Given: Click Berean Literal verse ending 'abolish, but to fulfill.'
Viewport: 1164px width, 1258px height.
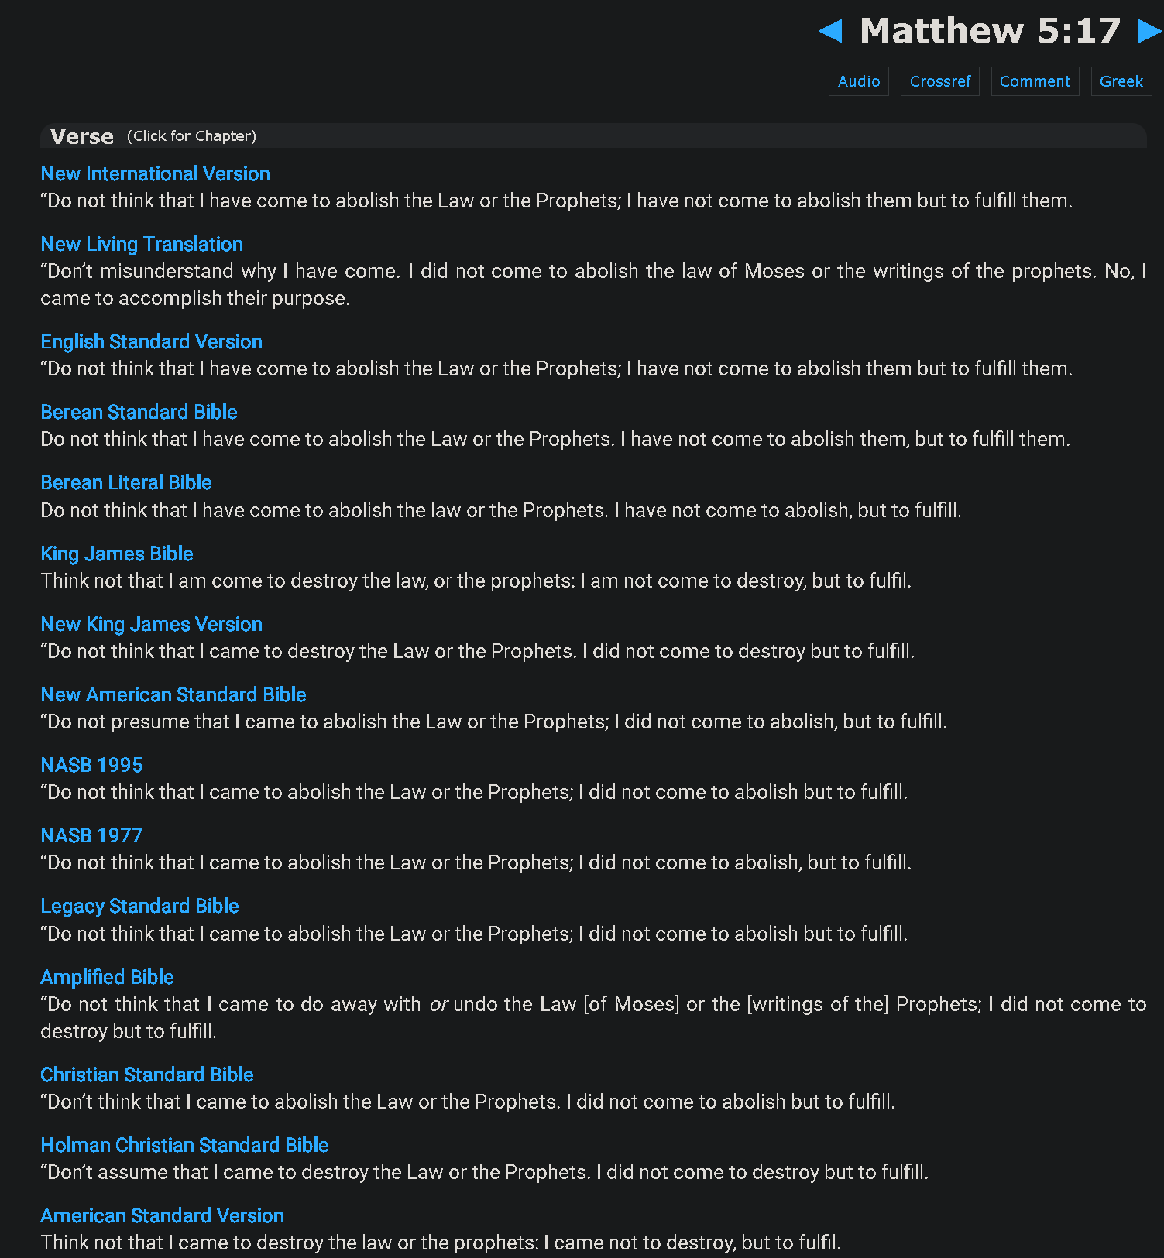Looking at the screenshot, I should tap(501, 510).
